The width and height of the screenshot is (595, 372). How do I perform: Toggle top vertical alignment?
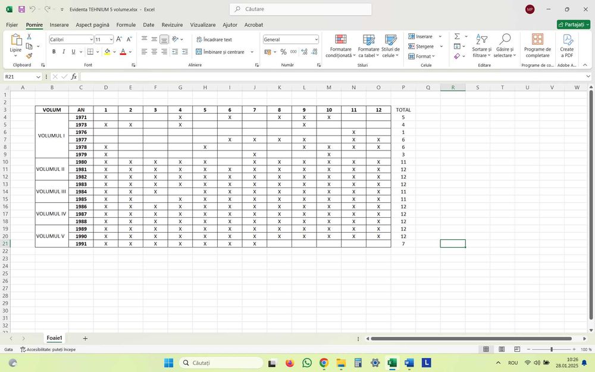[x=144, y=39]
